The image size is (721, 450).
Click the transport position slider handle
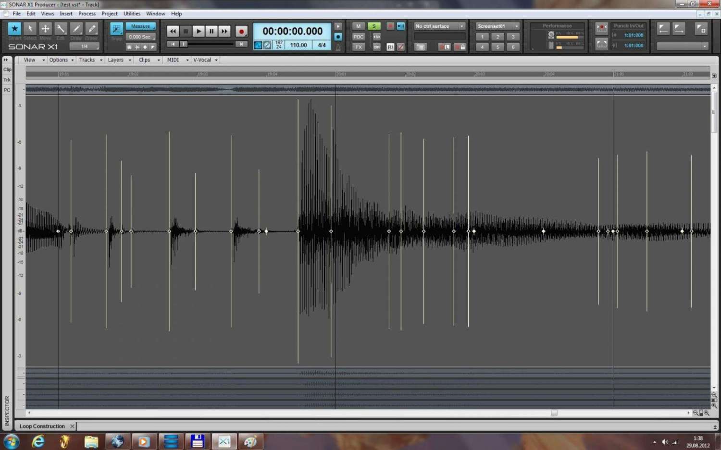(x=184, y=44)
